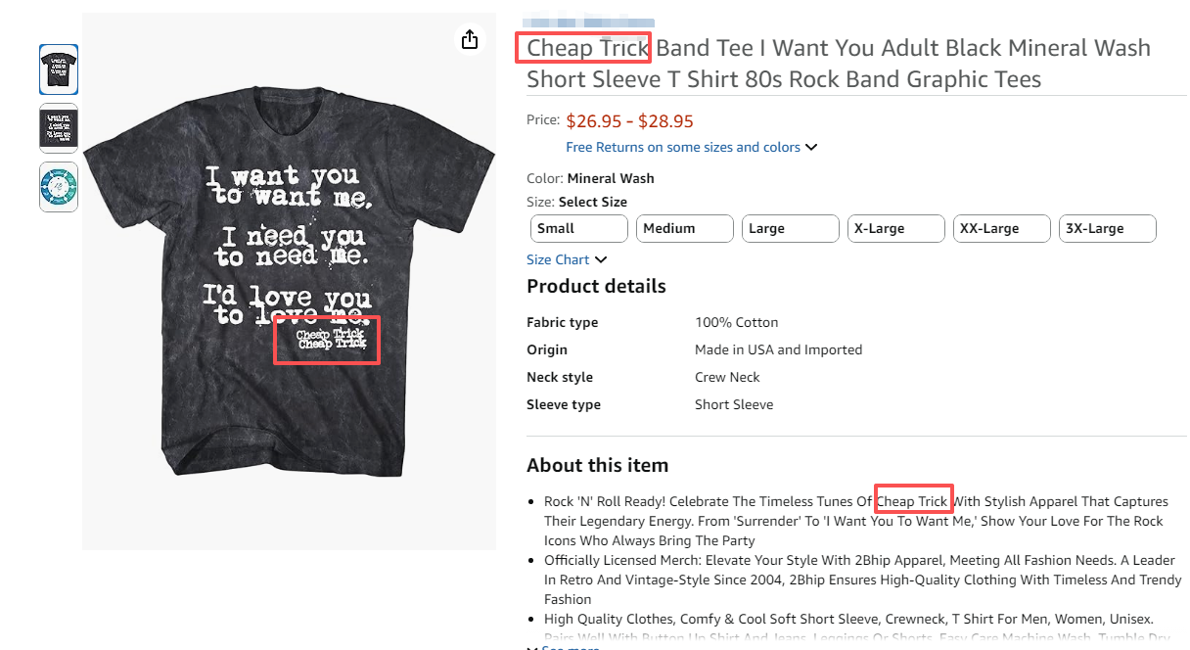Click the share icon above the shirt image
The image size is (1190, 650).
470,39
